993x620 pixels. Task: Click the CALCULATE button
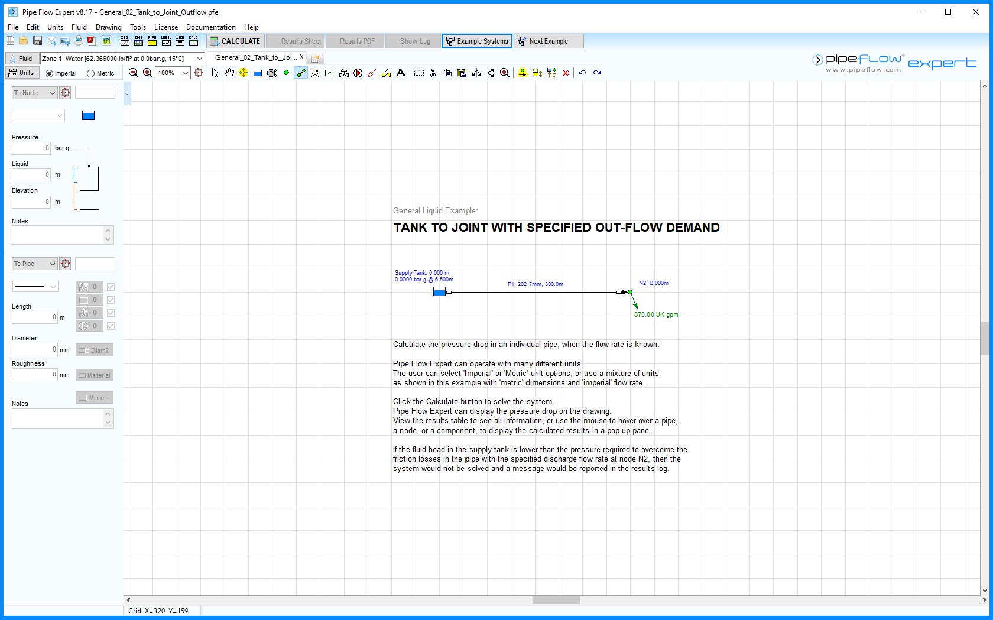click(235, 41)
